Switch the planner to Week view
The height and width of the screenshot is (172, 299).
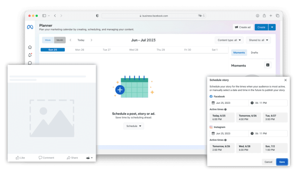click(48, 40)
